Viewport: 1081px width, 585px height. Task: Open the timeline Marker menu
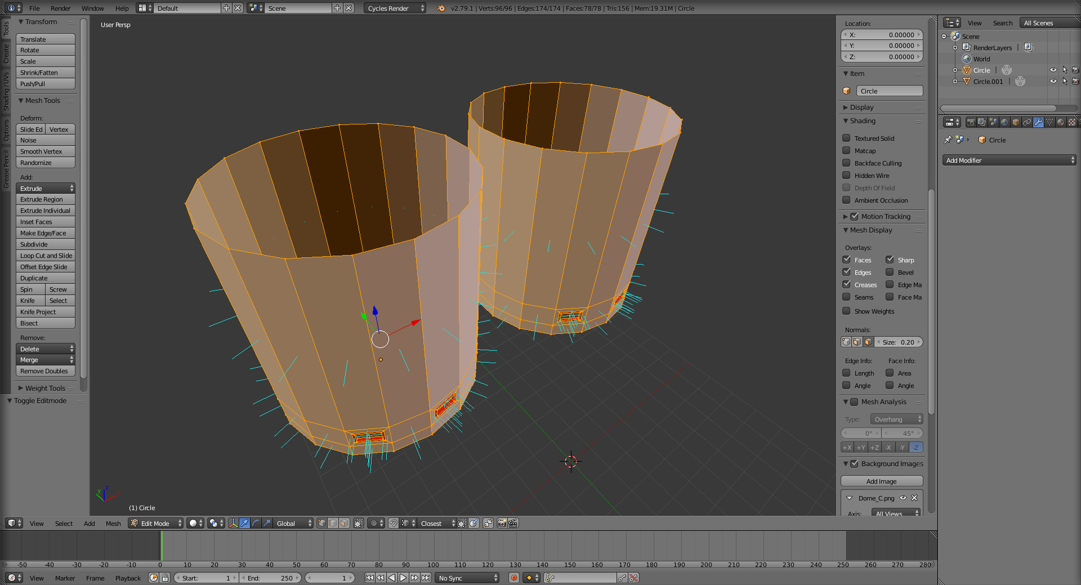65,578
